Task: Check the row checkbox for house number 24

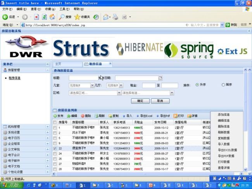Action: click(55, 154)
